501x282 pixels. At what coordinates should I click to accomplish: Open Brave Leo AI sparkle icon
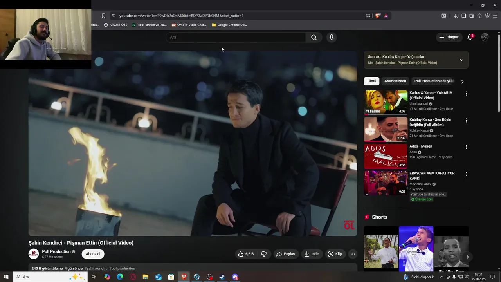coord(479,16)
